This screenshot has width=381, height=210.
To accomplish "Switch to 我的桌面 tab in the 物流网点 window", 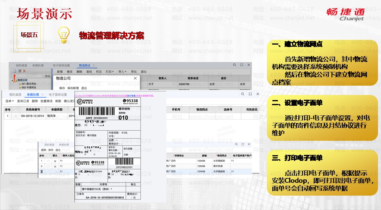I will point(21,65).
